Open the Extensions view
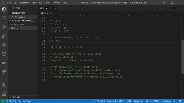This screenshot has height=103, width=184. point(4,45)
